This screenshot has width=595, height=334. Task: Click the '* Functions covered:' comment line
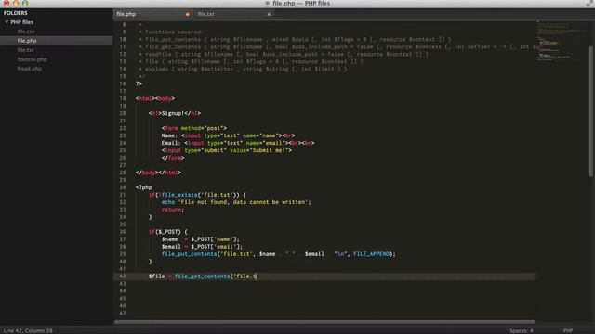coord(171,32)
